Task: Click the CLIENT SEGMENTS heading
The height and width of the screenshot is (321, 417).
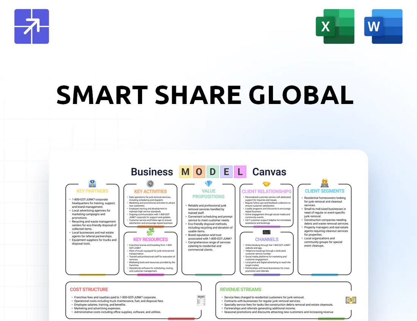Action: pyautogui.click(x=325, y=191)
